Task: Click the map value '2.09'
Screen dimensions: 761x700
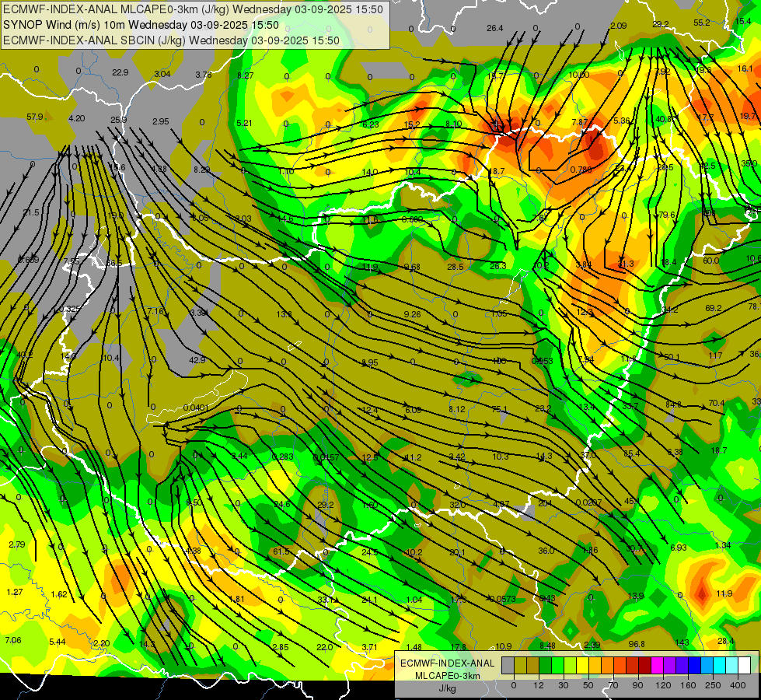Action: click(618, 26)
